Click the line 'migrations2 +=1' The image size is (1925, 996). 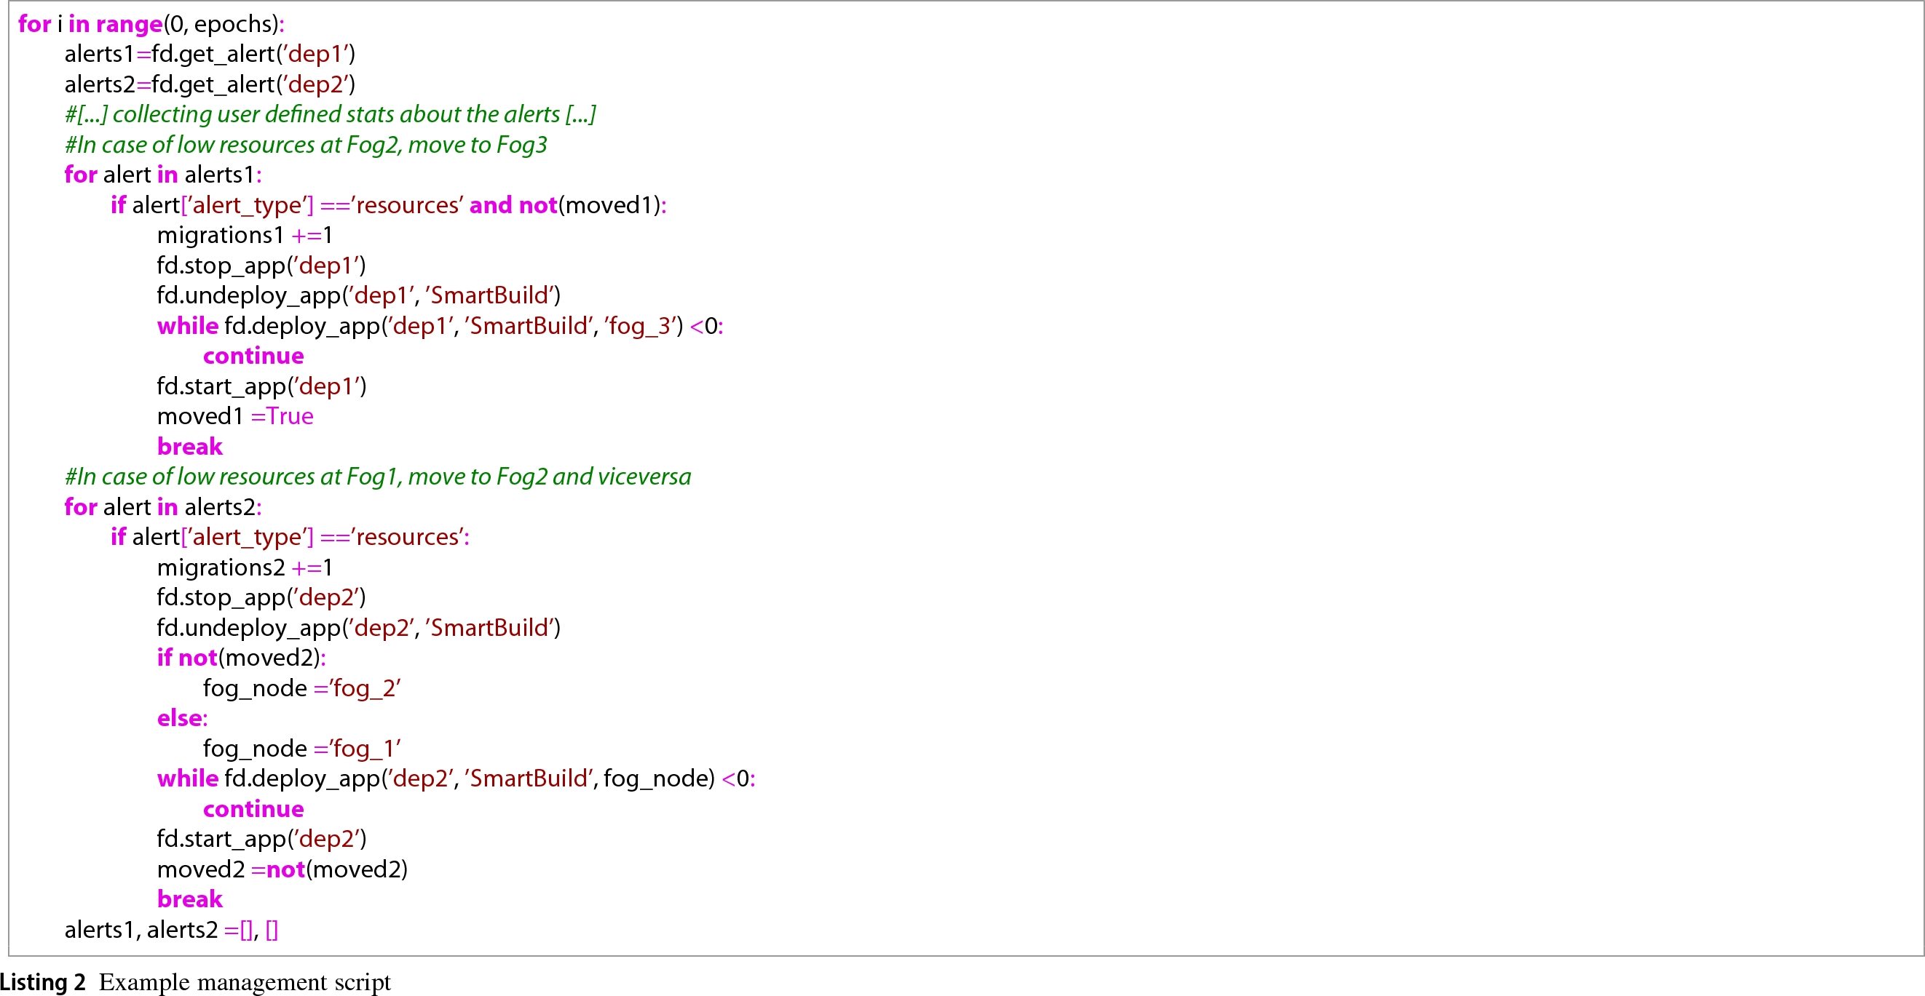tap(245, 567)
